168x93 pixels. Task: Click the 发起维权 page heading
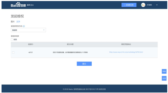(x=17, y=16)
